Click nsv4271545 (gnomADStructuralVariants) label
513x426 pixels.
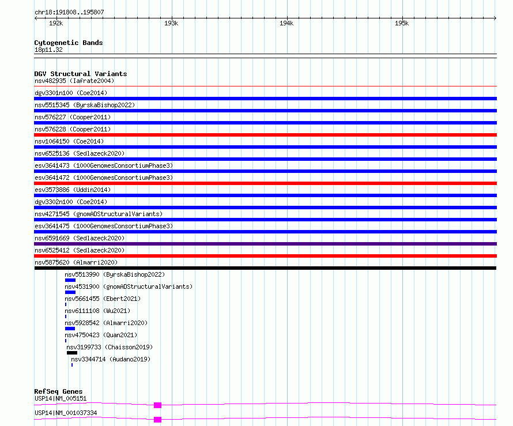99,214
